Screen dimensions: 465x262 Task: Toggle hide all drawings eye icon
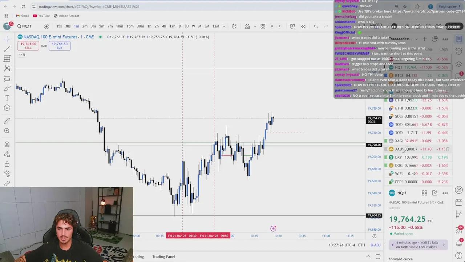(x=7, y=174)
